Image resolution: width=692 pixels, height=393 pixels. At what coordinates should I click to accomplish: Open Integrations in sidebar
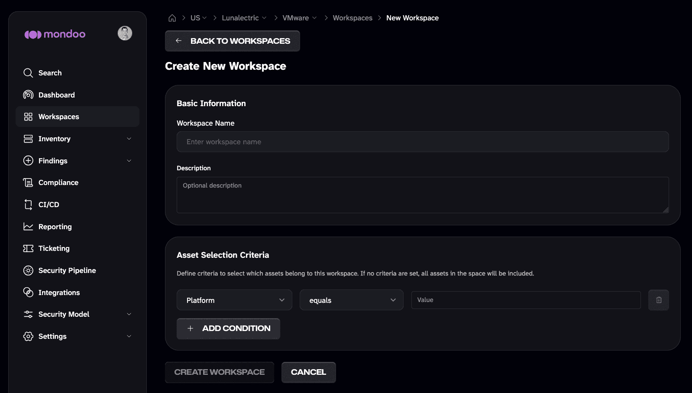point(77,292)
